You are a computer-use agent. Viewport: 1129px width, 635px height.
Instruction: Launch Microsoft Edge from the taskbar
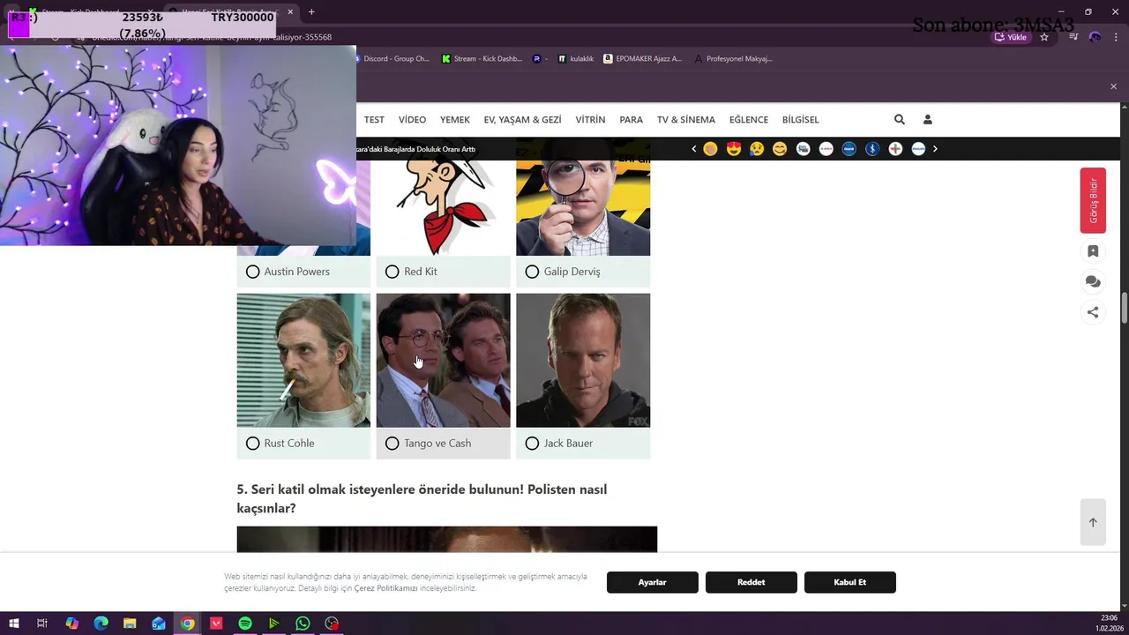click(x=101, y=624)
